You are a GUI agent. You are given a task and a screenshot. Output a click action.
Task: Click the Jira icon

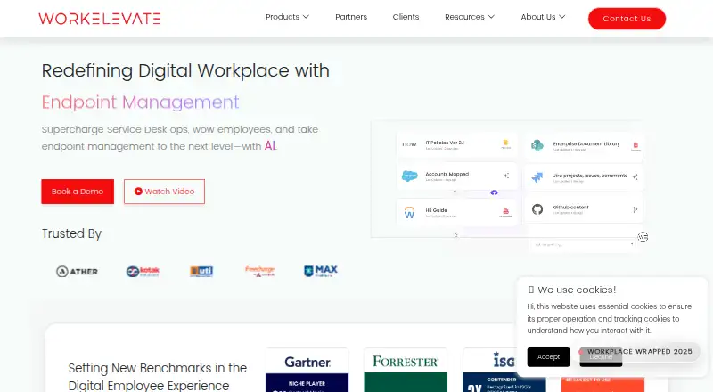537,176
